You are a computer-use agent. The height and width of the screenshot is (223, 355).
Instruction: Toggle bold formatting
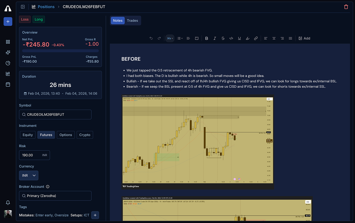pyautogui.click(x=206, y=38)
